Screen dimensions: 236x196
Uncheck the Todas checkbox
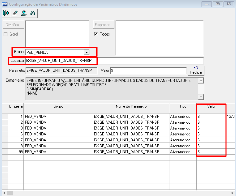96,34
